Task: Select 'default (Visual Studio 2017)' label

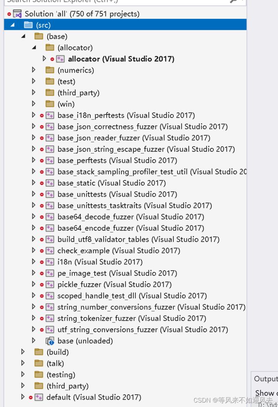Action: coord(94,398)
